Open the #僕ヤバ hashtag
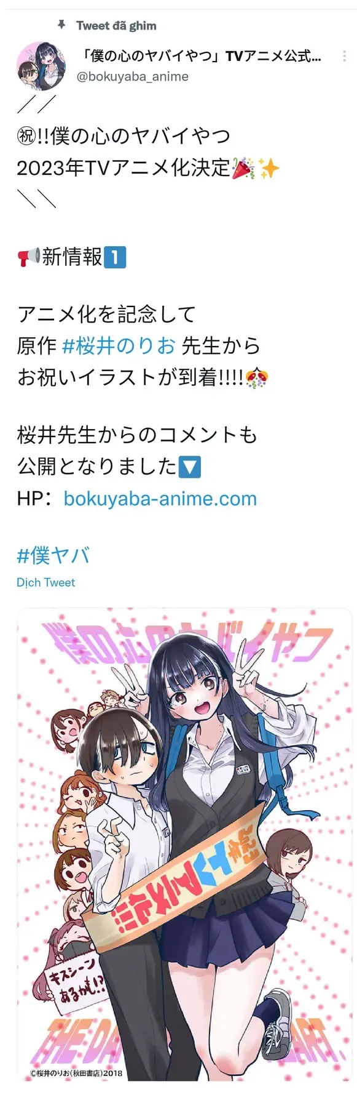Image resolution: width=357 pixels, height=1108 pixels. coord(53,555)
